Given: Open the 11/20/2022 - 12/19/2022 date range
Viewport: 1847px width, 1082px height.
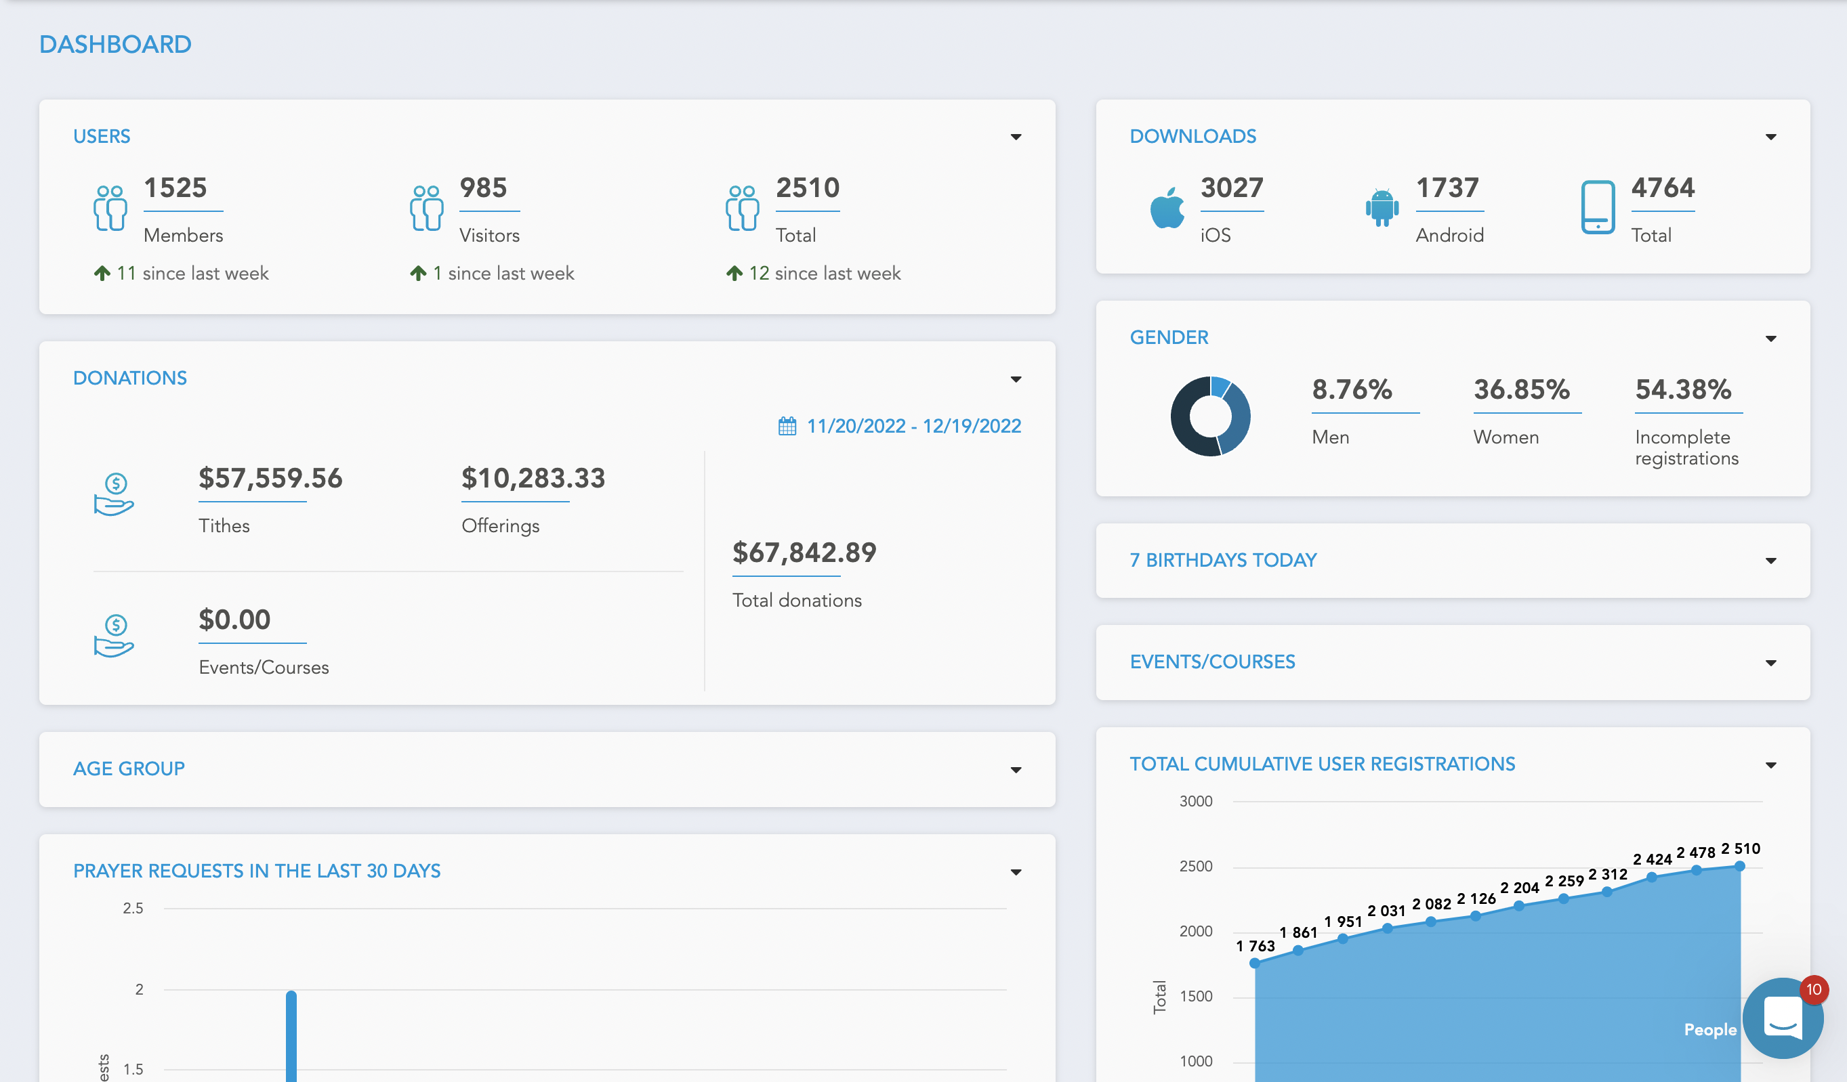Looking at the screenshot, I should coord(913,427).
